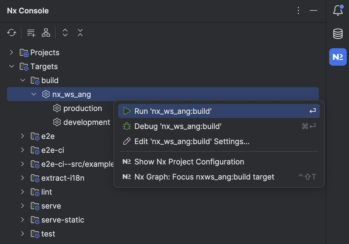
Task: Click the debug bug icon
Action: [x=127, y=126]
